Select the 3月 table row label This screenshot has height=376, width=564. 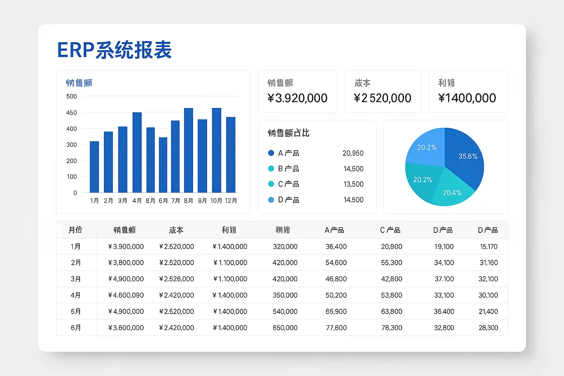pos(76,279)
